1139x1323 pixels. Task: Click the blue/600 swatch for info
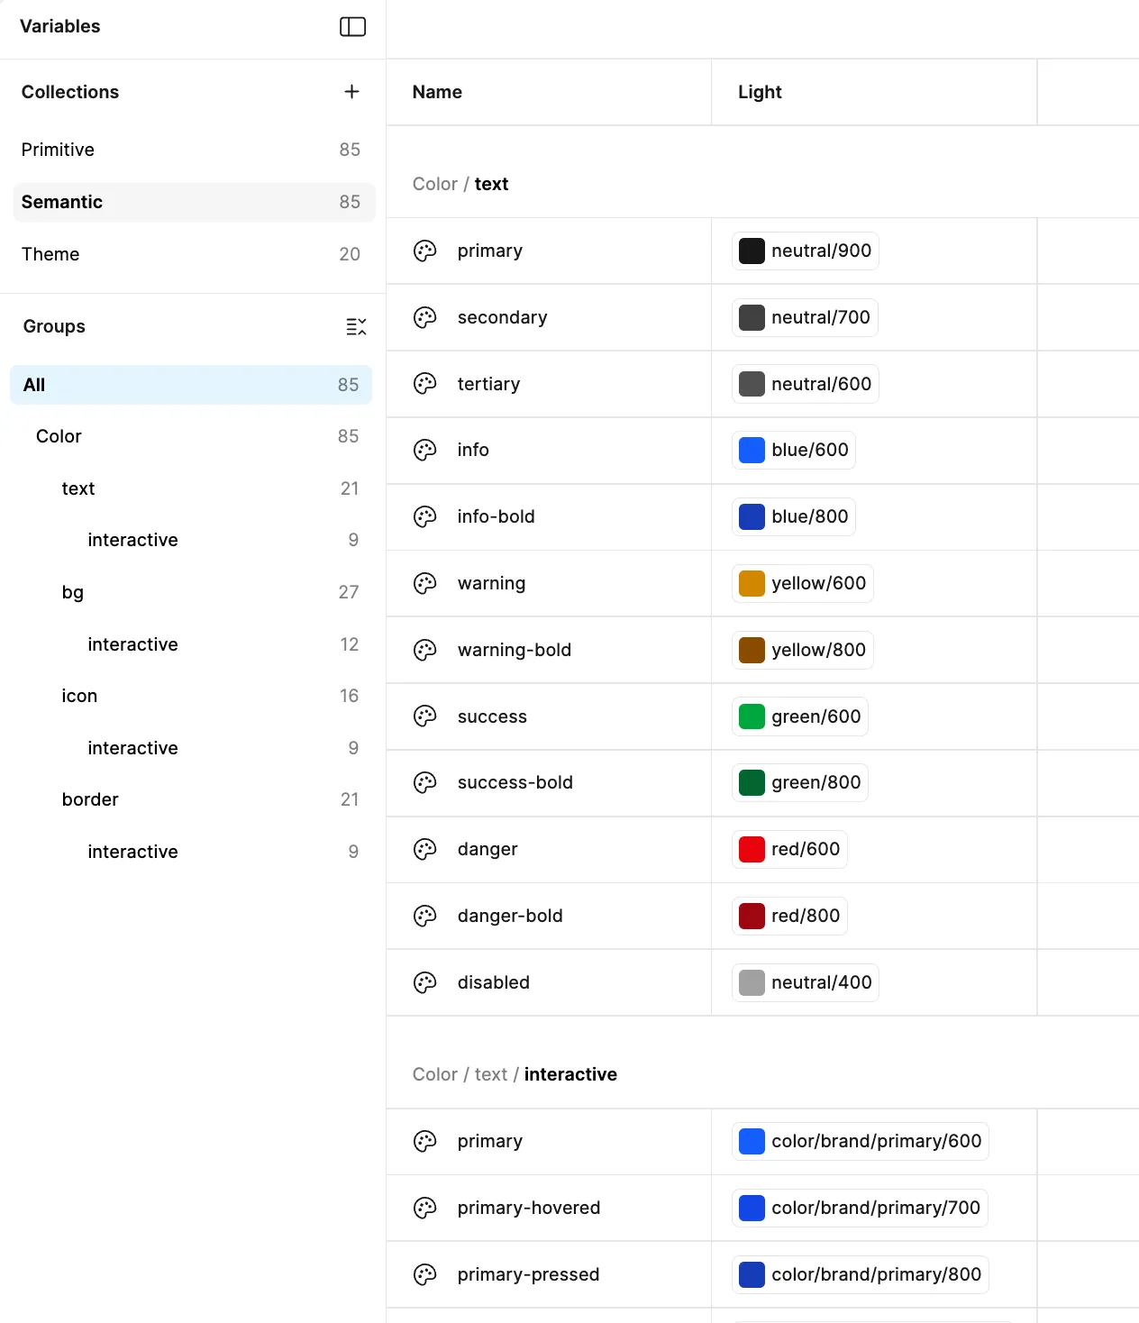pos(751,450)
